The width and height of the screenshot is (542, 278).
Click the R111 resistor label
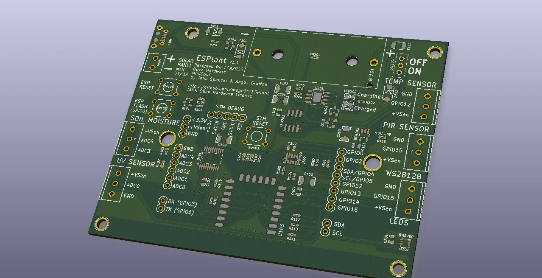(291, 239)
